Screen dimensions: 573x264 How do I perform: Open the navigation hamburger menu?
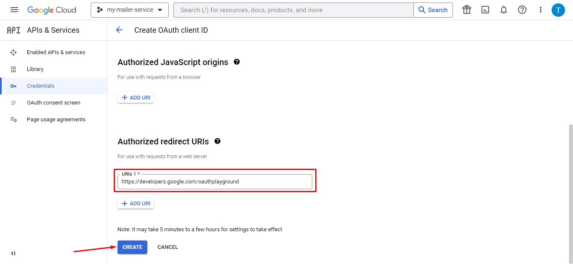[14, 10]
